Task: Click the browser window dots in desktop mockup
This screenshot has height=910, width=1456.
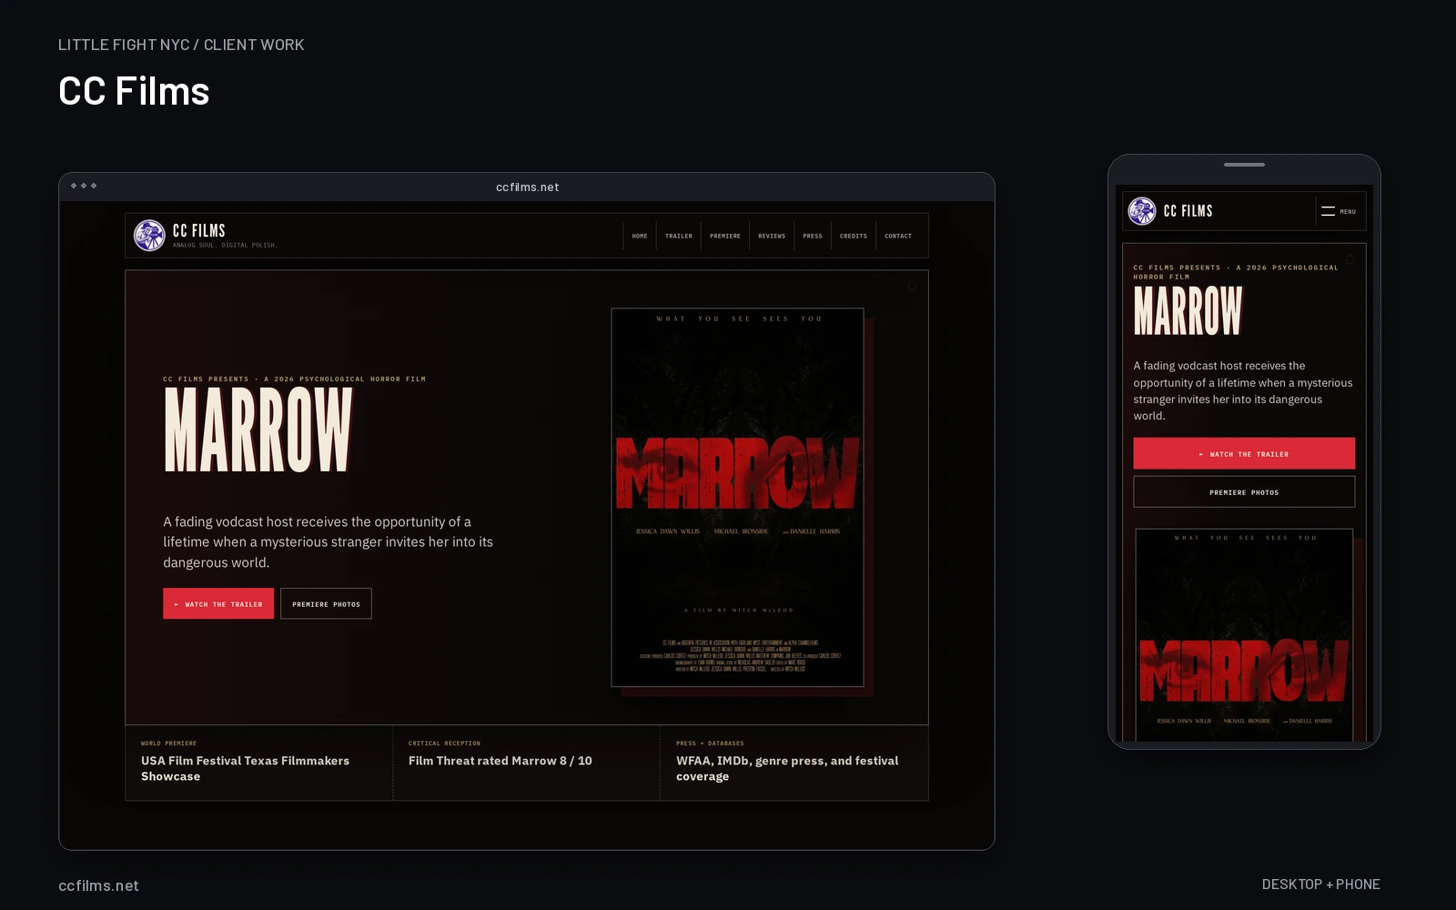Action: pyautogui.click(x=84, y=186)
